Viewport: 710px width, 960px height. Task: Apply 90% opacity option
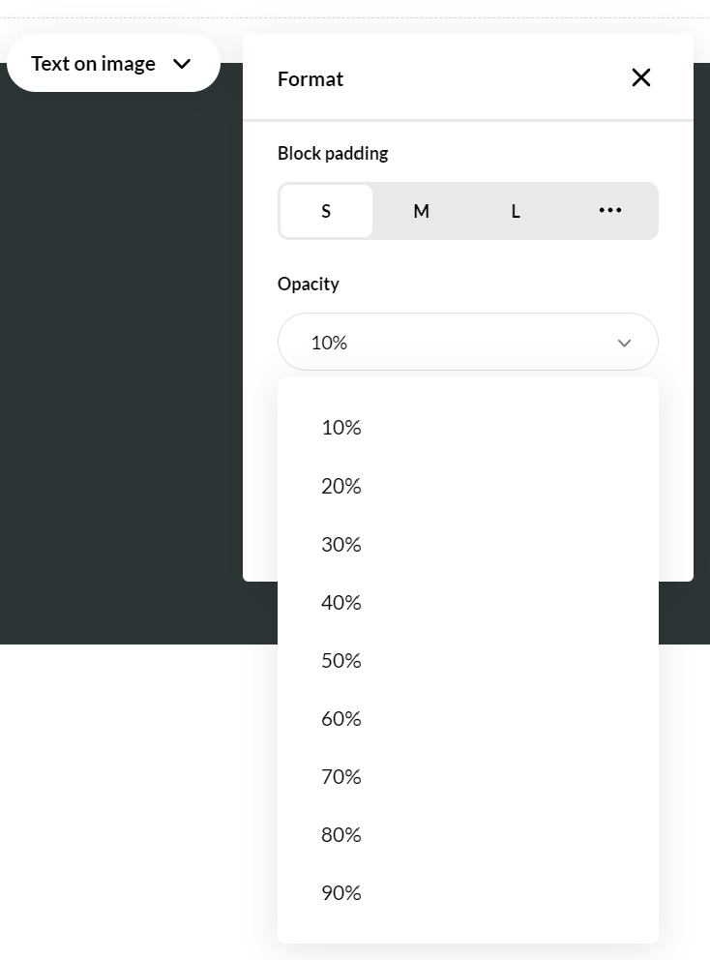[341, 893]
